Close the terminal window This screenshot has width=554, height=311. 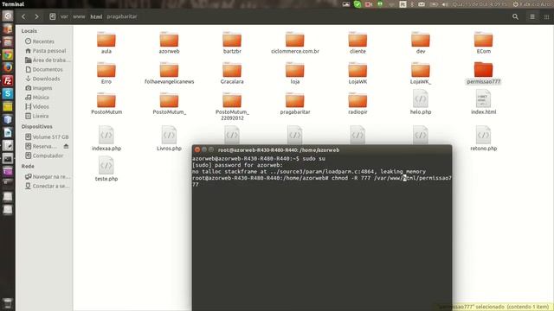197,149
